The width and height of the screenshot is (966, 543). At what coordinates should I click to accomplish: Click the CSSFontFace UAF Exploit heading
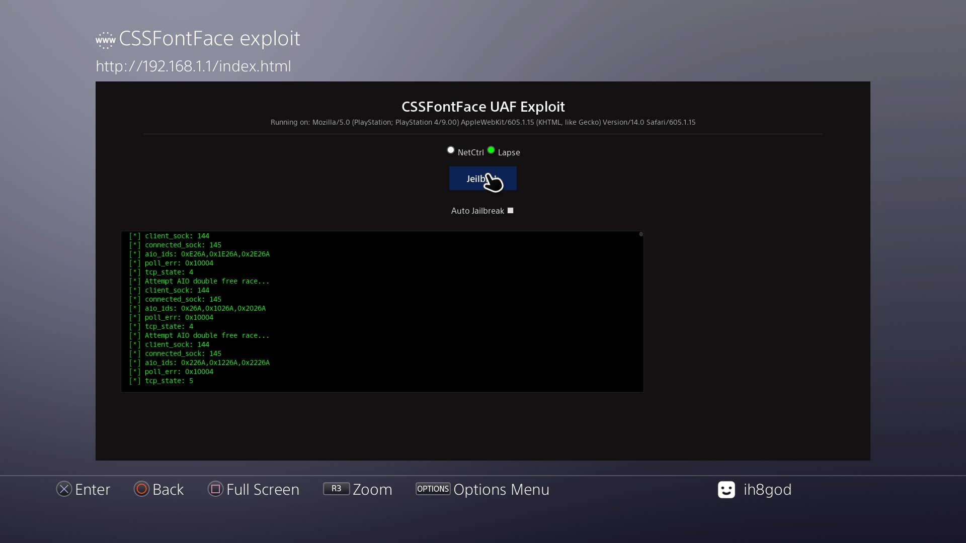483,107
